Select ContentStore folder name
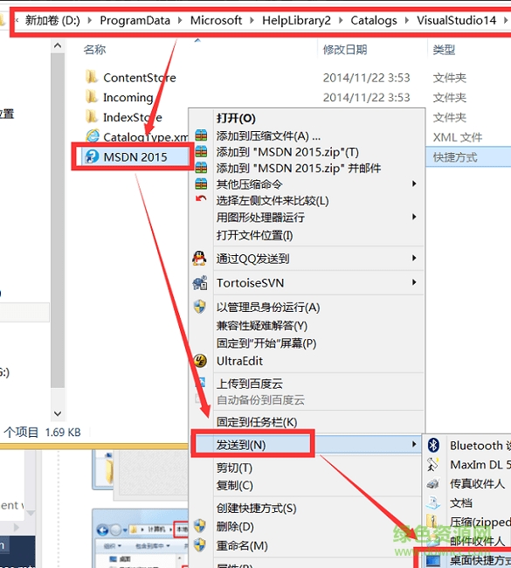This screenshot has height=568, width=511. tap(140, 78)
